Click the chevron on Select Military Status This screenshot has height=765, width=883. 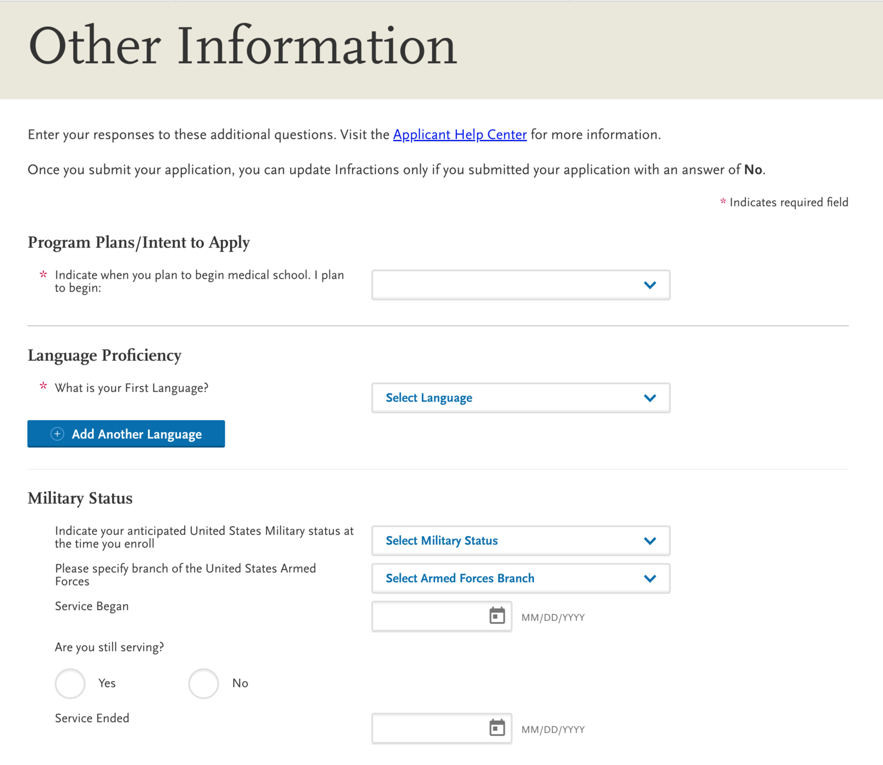pos(650,540)
